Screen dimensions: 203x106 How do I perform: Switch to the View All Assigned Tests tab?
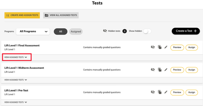click(61, 15)
